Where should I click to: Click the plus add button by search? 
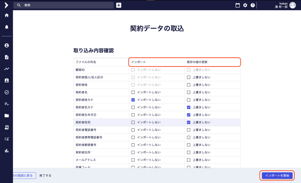[119, 5]
